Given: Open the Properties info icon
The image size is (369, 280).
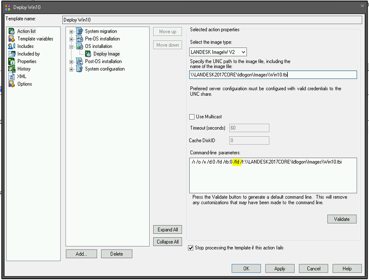Looking at the screenshot, I should [11, 61].
